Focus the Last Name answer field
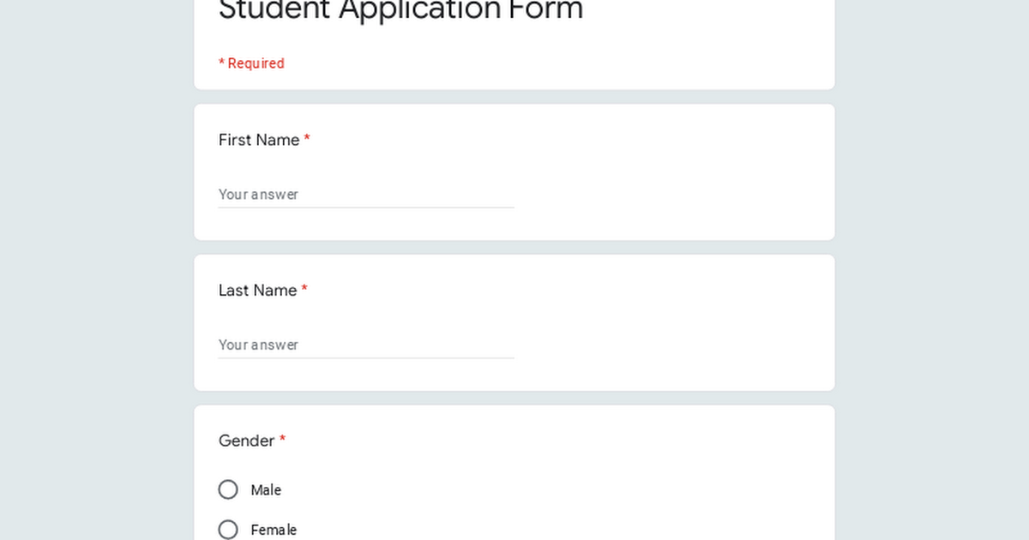Screen dimensions: 1029x540 (365, 345)
